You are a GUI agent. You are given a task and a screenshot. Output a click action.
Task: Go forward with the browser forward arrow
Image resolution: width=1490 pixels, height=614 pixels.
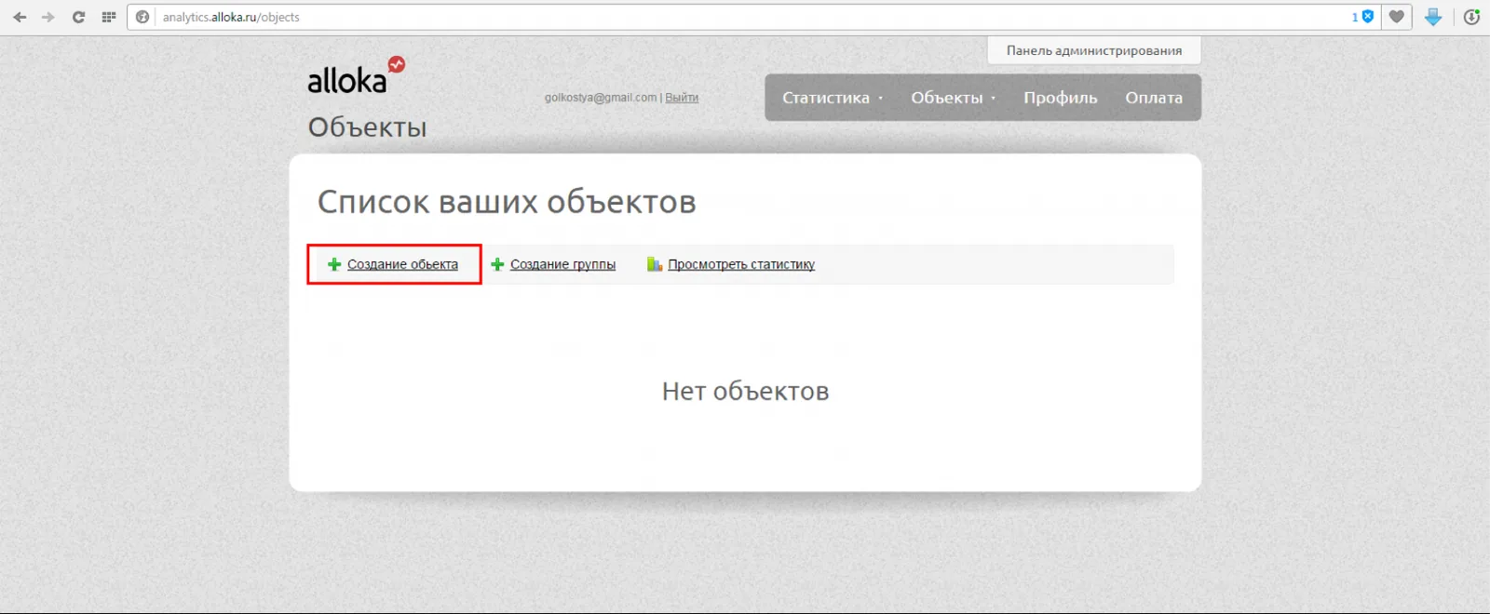(x=48, y=17)
